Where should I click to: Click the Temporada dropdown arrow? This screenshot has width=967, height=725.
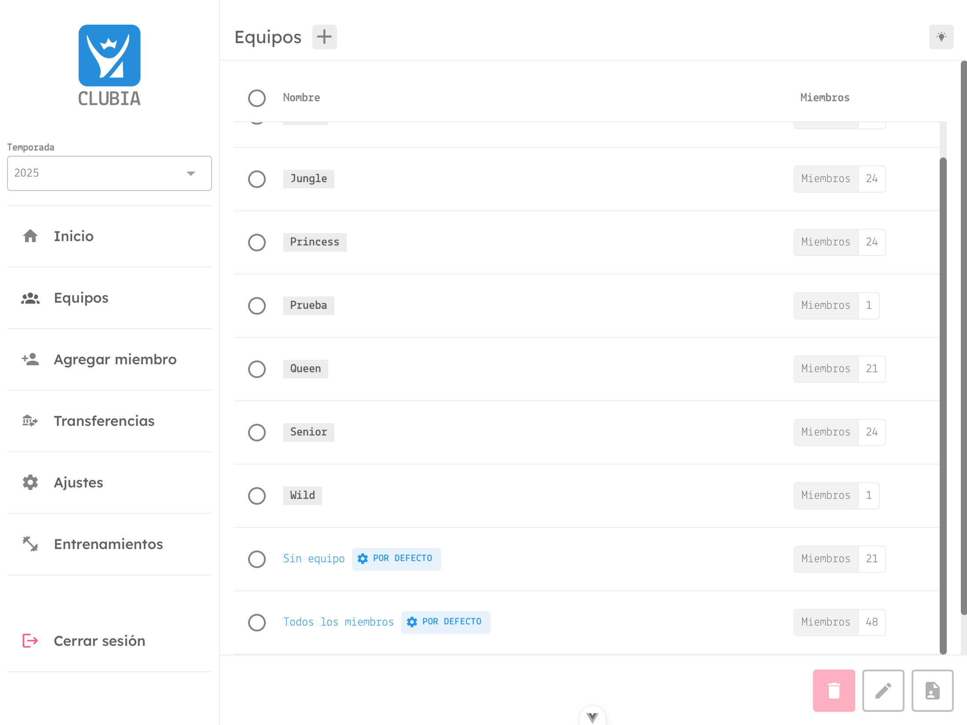coord(190,173)
